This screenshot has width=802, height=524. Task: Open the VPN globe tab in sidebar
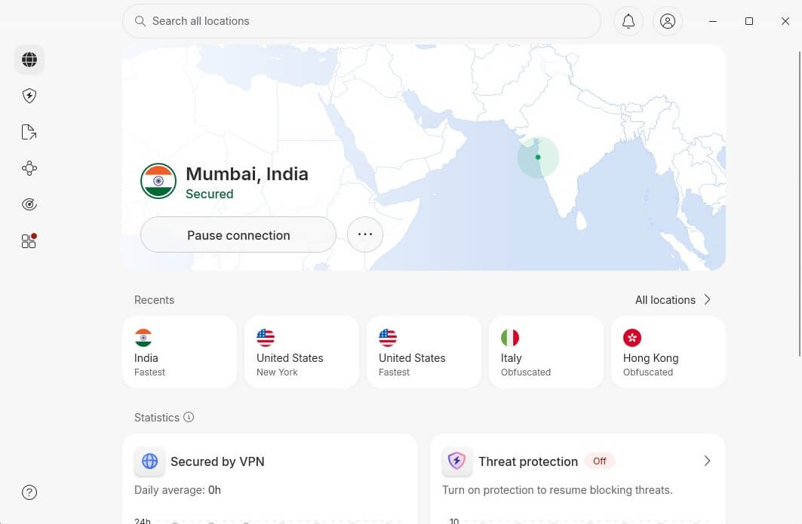tap(29, 60)
